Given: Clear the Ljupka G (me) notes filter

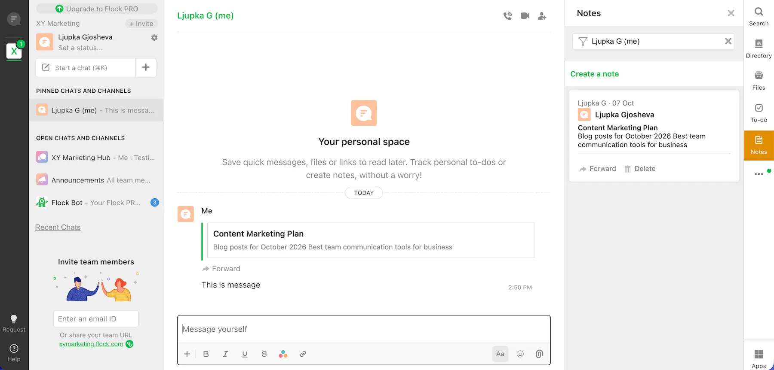Looking at the screenshot, I should click(728, 41).
